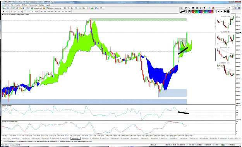242x147 pixels.
Task: Choose the smallest brush size dot
Action: [x=215, y=12]
